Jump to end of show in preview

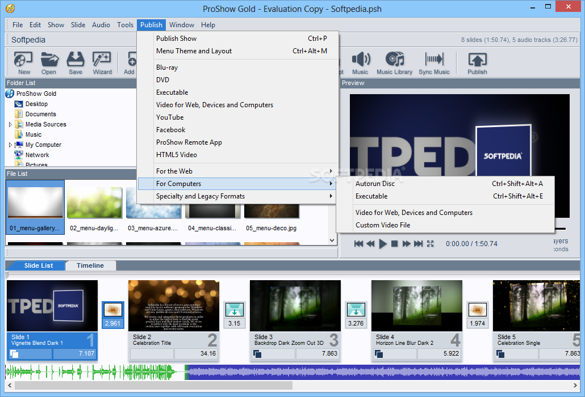click(418, 243)
